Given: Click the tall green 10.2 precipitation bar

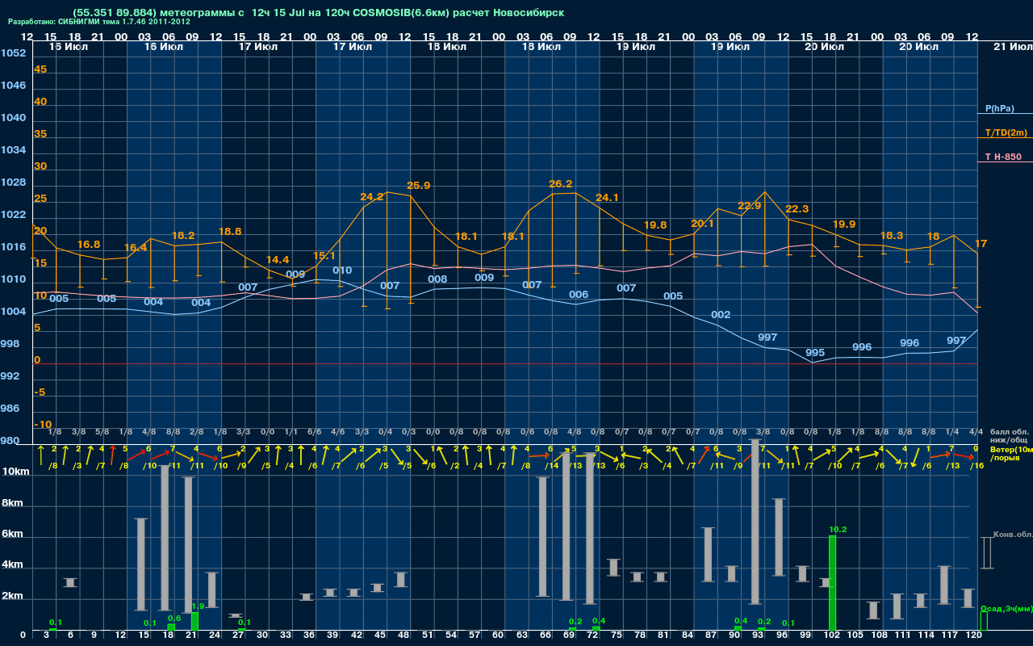Looking at the screenshot, I should pyautogui.click(x=833, y=583).
